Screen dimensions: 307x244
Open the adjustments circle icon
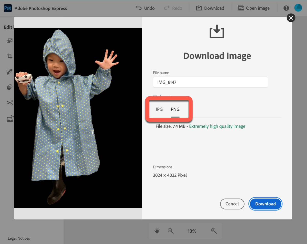pos(10,87)
